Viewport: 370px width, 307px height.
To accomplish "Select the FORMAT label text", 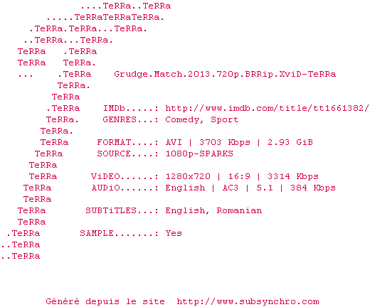I will point(114,142).
